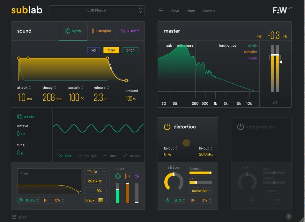Open the darkdrive distortion type dropdown
This screenshot has height=222, width=305.
pos(201,191)
